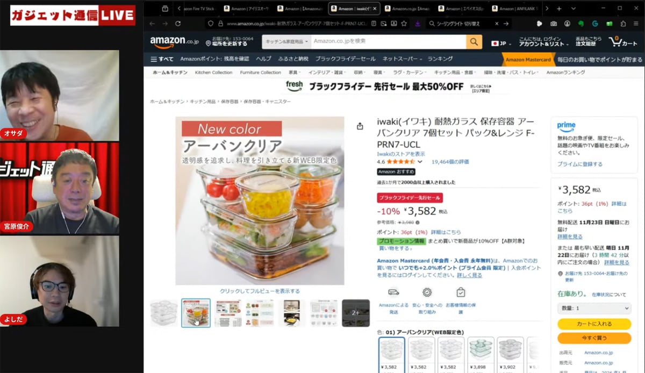Open a new browser tab
645x373 pixels.
(x=559, y=9)
